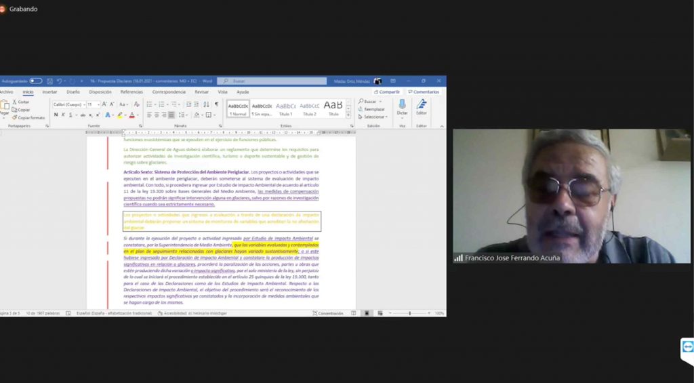Open the Correspondencia ribbon tab
694x383 pixels.
169,92
